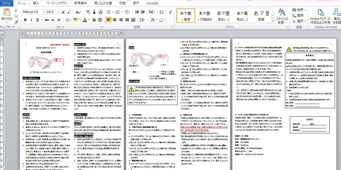Expand the styles gallery More arrow
341x170 pixels.
tap(273, 21)
